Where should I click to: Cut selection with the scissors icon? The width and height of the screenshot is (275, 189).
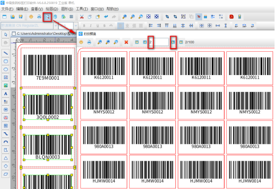click(x=82, y=17)
